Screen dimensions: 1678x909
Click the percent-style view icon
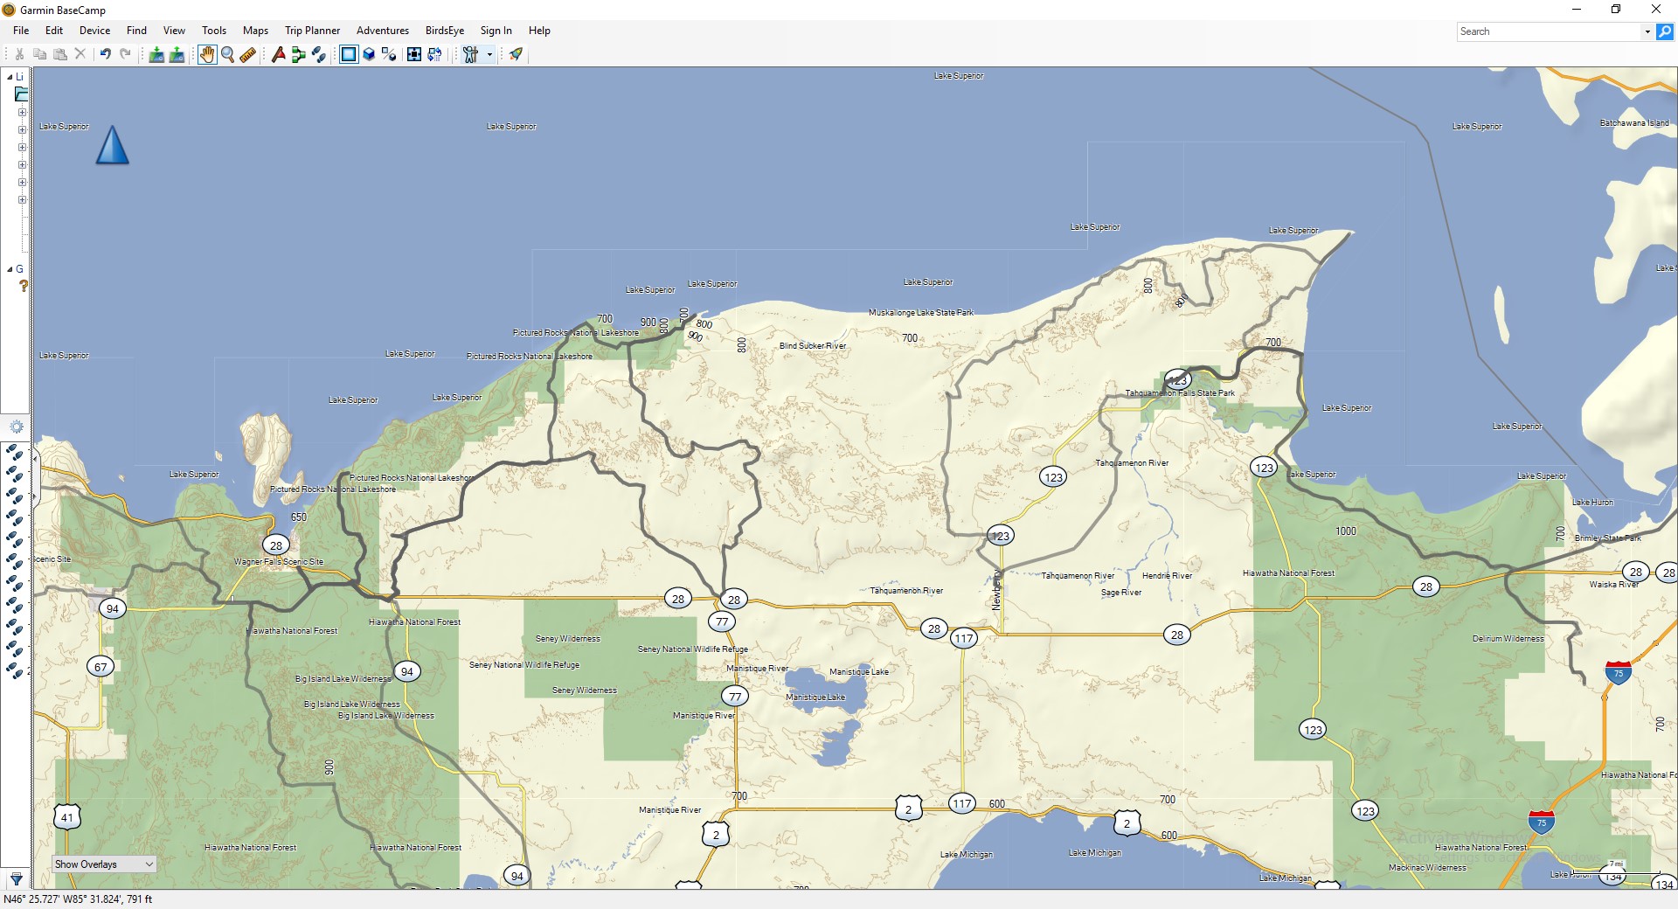click(x=389, y=54)
